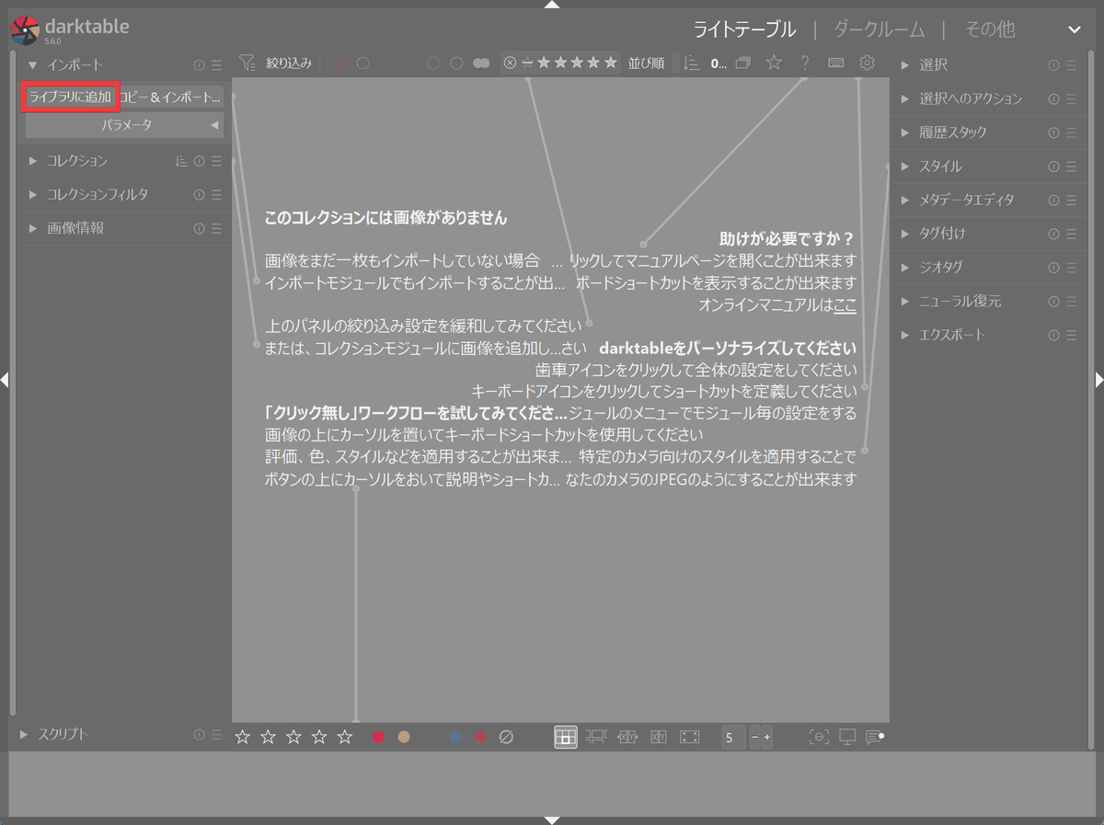Open the keyboard shortcuts icon
The width and height of the screenshot is (1104, 825).
tap(836, 63)
